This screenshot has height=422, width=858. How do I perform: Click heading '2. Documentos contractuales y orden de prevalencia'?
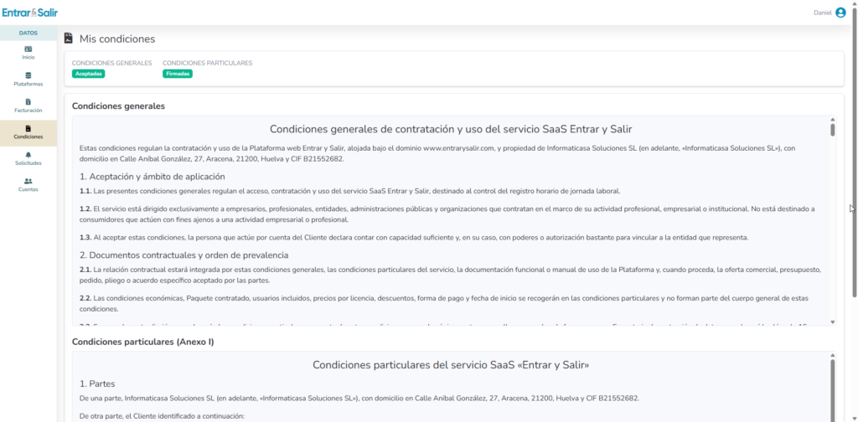pos(183,255)
